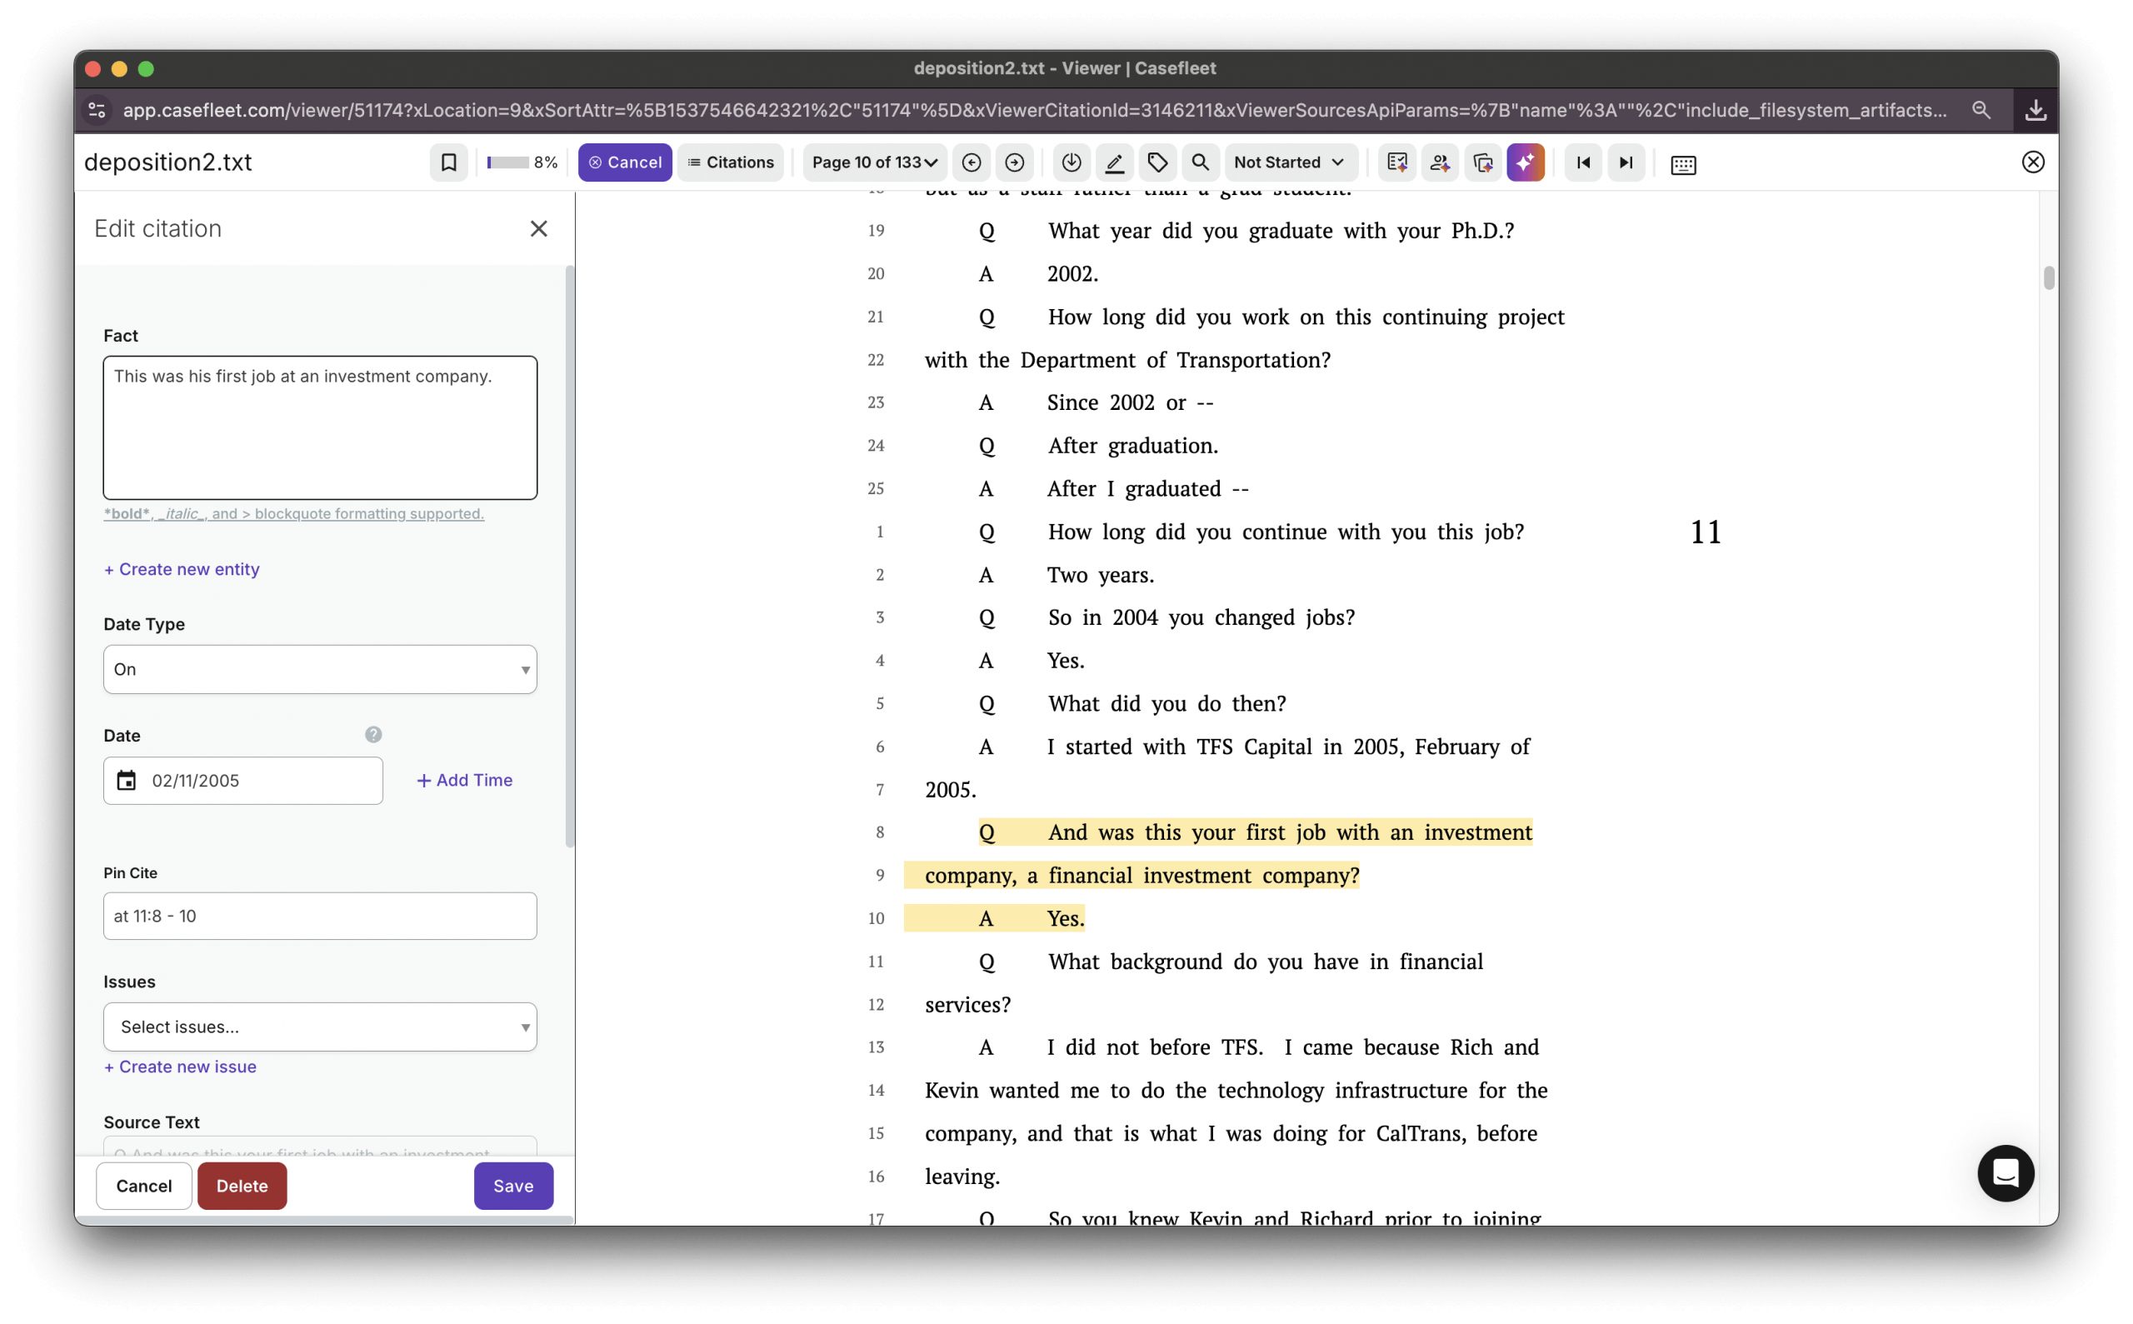This screenshot has height=1324, width=2133.
Task: Click the text "Two years."
Action: tap(1101, 574)
